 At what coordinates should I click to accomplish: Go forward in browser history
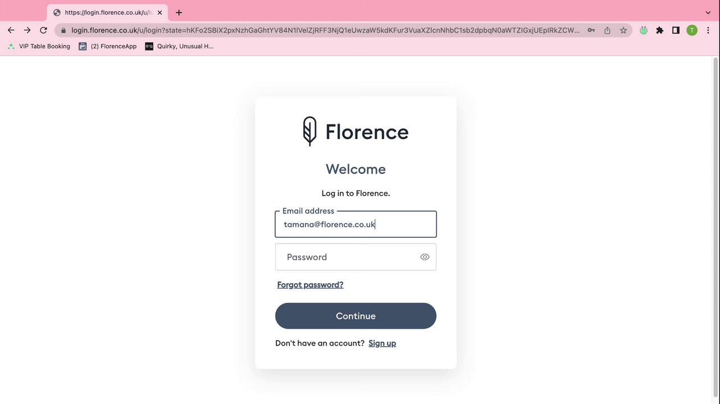[27, 30]
